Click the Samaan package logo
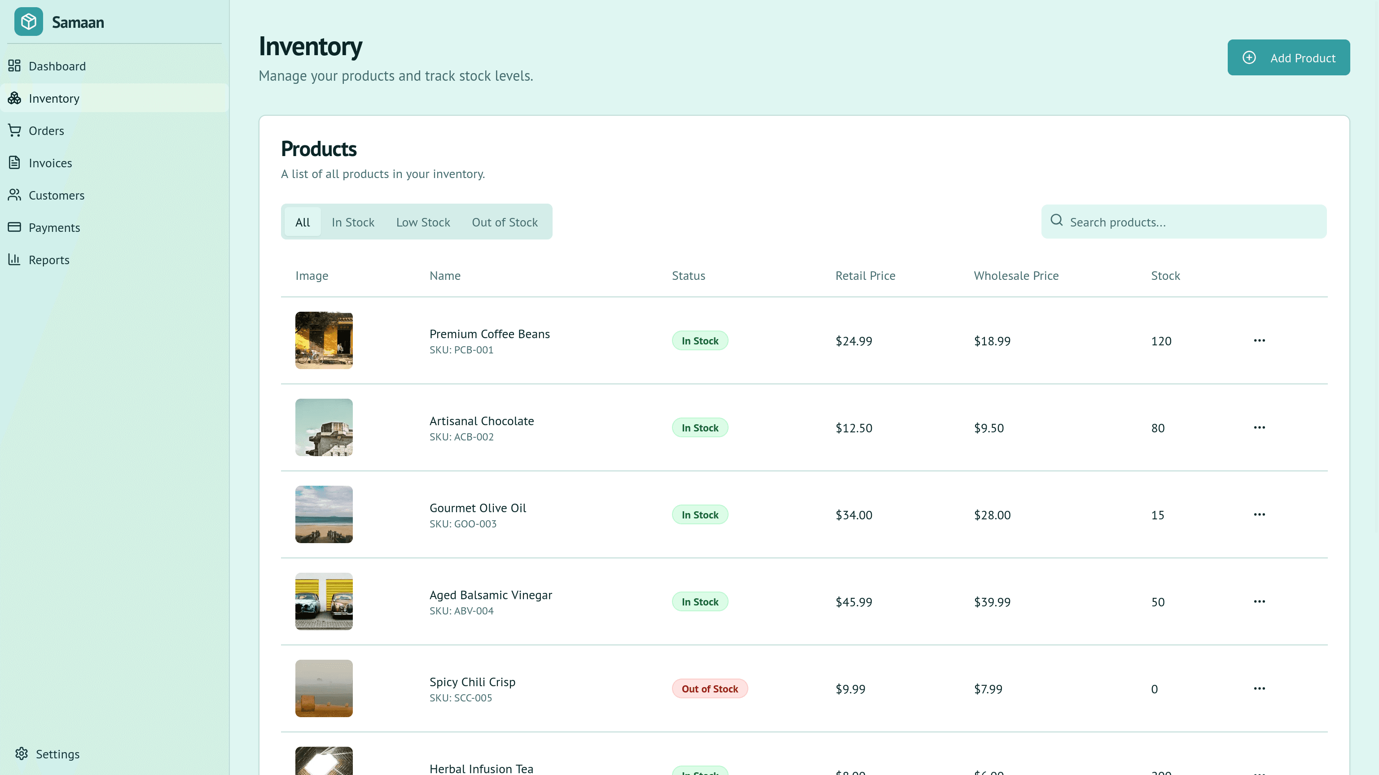The image size is (1379, 775). pyautogui.click(x=28, y=22)
